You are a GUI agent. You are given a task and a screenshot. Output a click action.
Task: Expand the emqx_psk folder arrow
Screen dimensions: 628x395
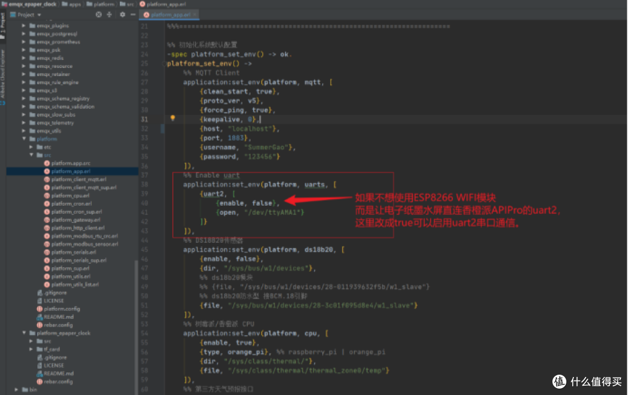tap(24, 50)
